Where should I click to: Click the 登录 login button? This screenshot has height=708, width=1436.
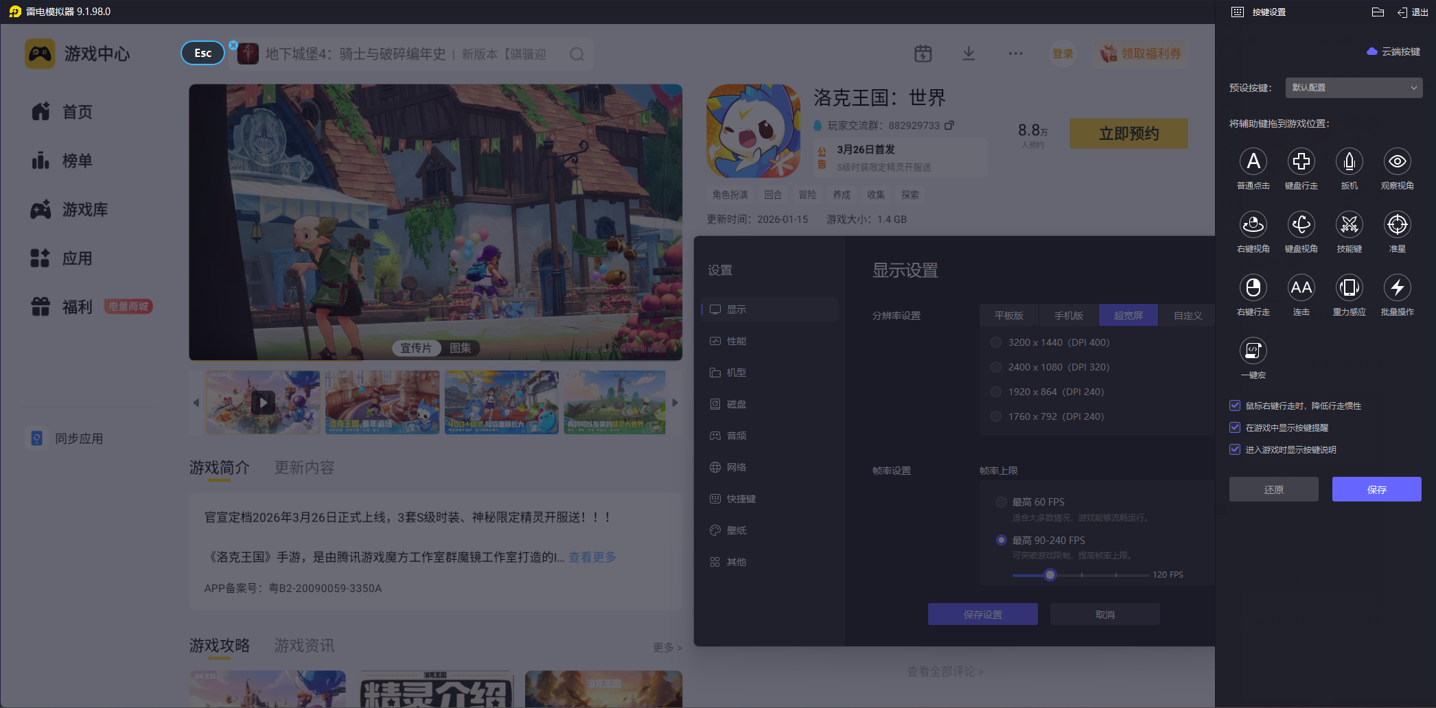1063,54
